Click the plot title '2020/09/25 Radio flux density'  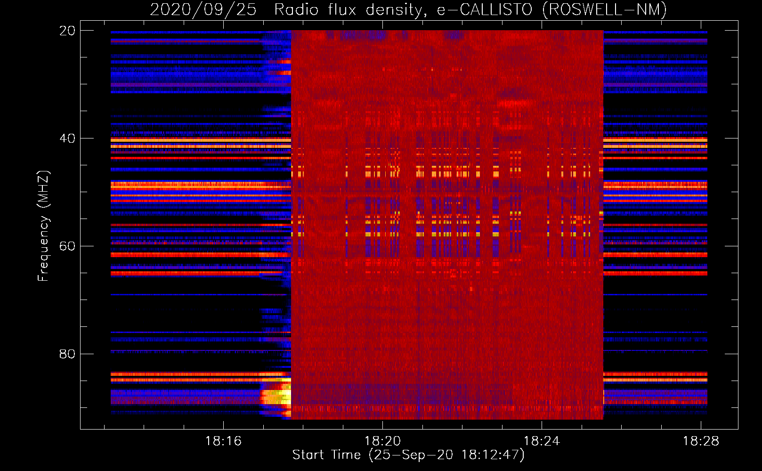(x=408, y=9)
